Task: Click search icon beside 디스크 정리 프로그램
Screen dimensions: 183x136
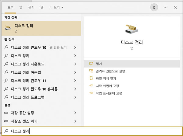Action: 6,97
